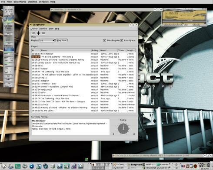Sort by the Rating column header

coord(95,50)
